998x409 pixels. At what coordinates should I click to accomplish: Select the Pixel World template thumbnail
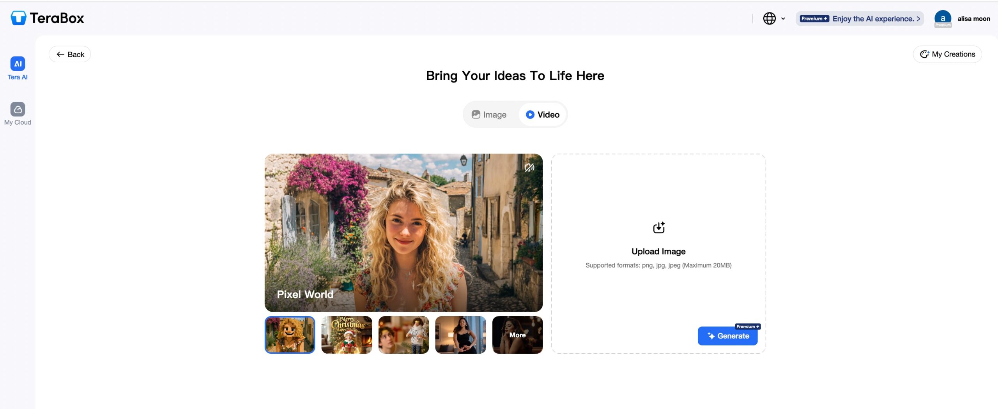(290, 335)
